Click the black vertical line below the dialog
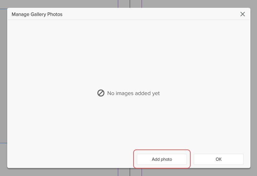 point(130,173)
